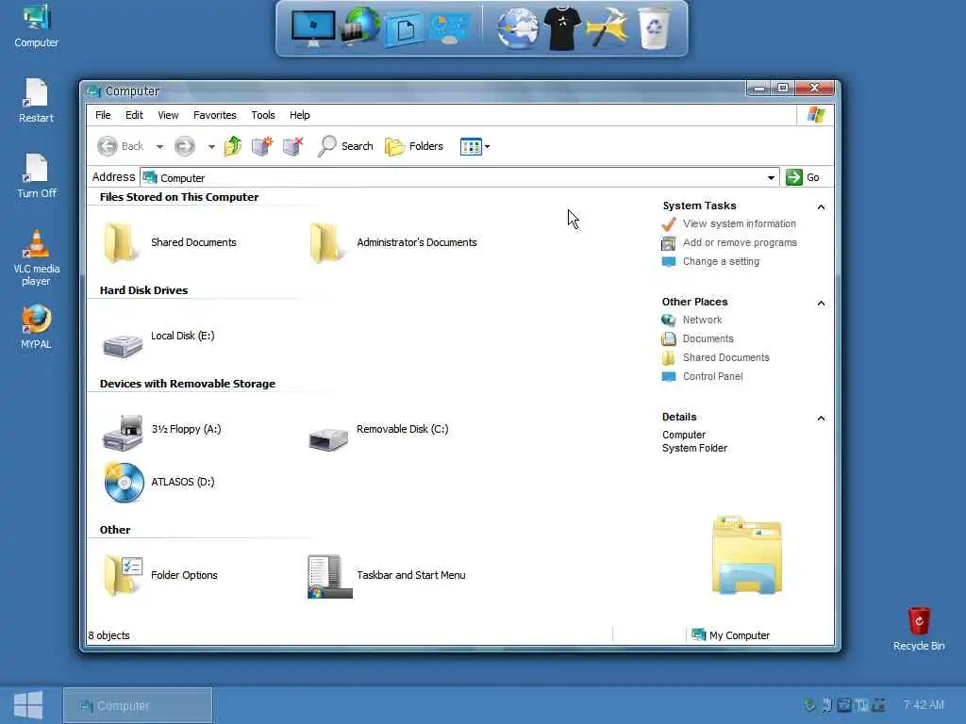
Task: Open the Views dropdown button
Action: tap(475, 146)
